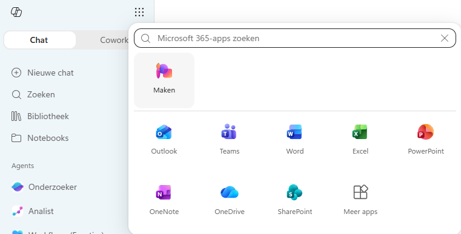Click the Analist agent icon

pyautogui.click(x=18, y=211)
